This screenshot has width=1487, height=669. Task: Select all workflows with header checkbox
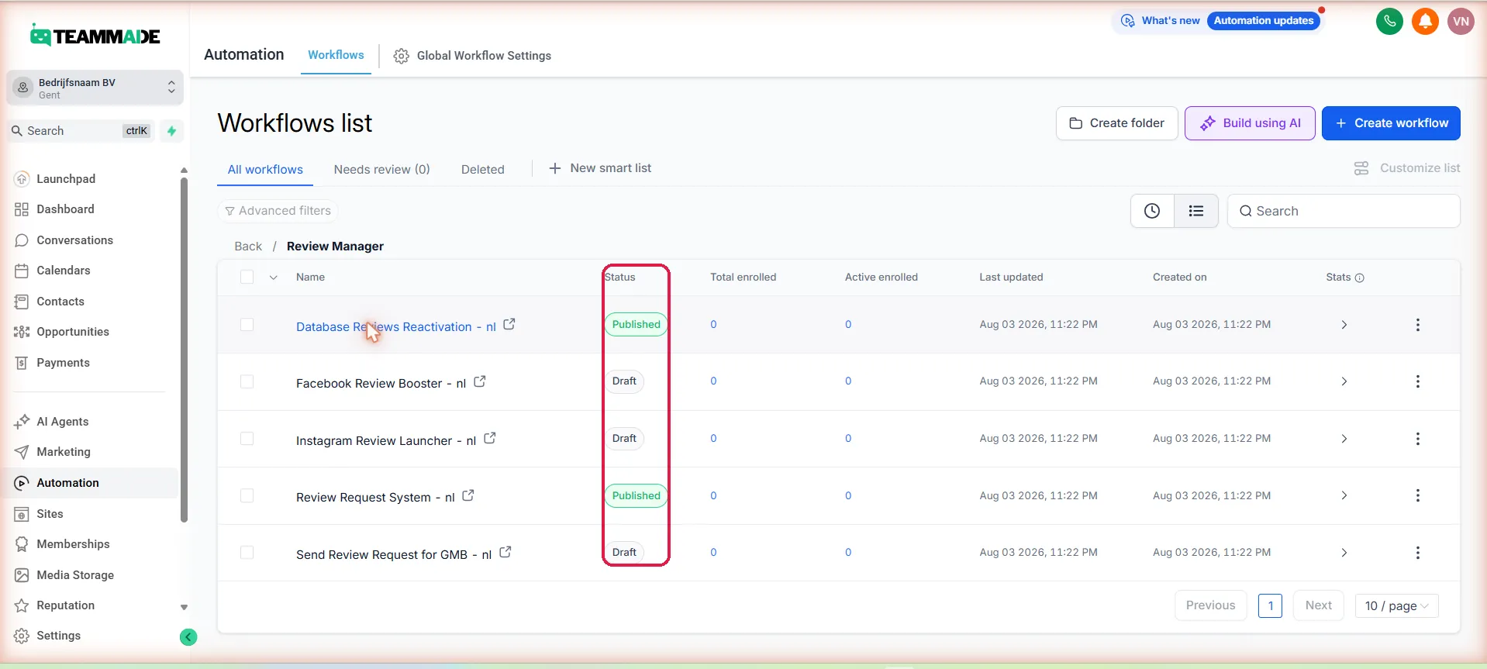point(247,277)
